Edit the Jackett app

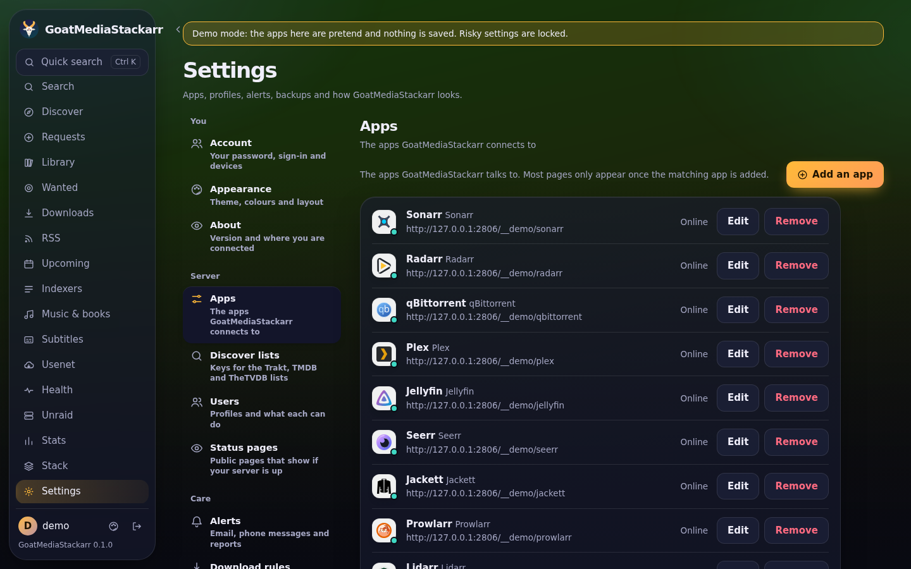(x=738, y=486)
